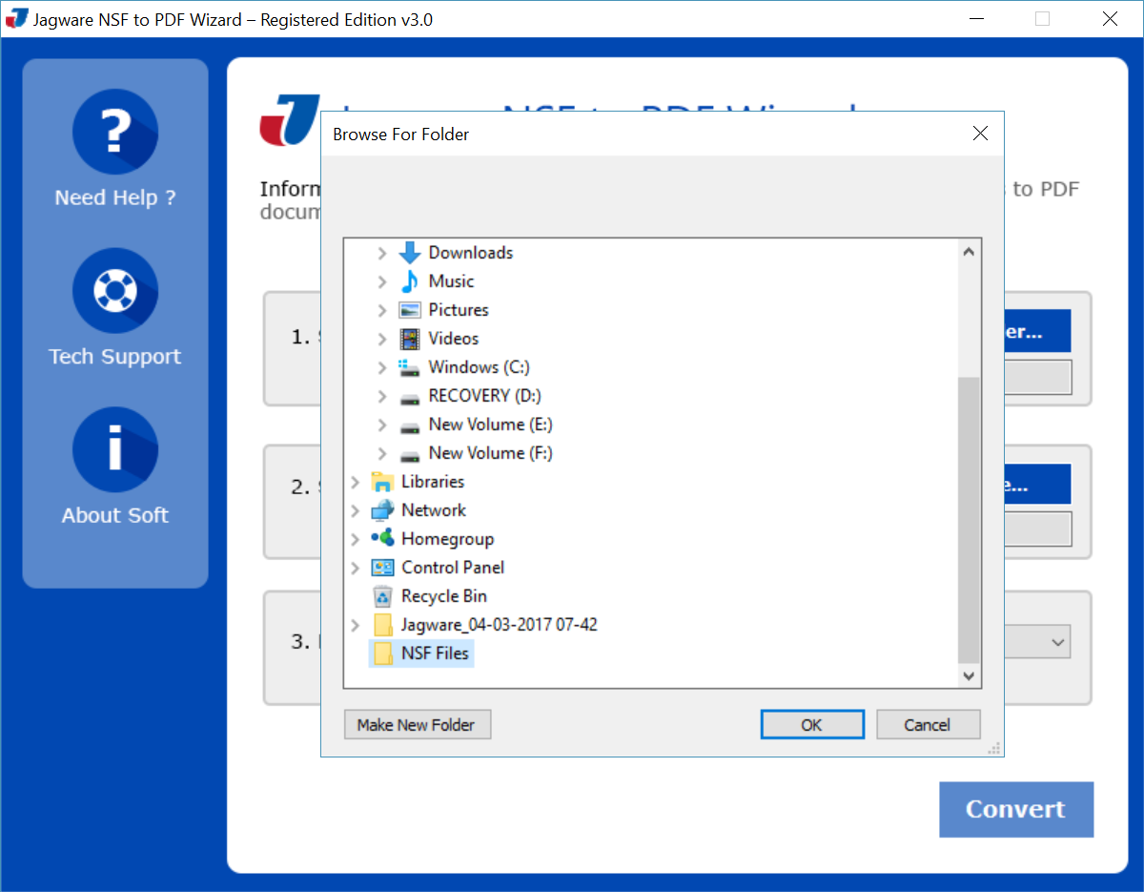Click the dialog resize grip corner
This screenshot has width=1144, height=892.
point(994,748)
